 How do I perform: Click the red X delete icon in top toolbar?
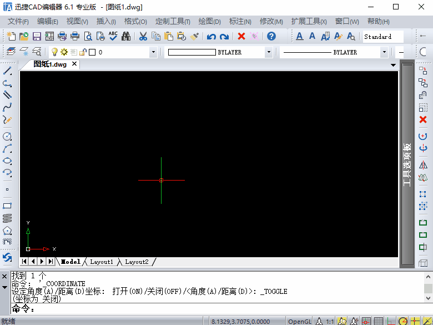tap(241, 36)
